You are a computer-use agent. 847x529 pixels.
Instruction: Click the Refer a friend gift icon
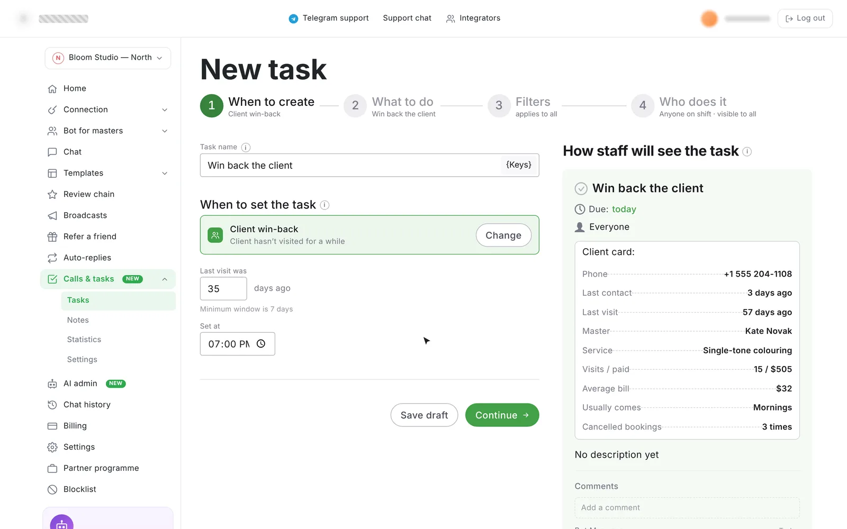click(x=52, y=236)
